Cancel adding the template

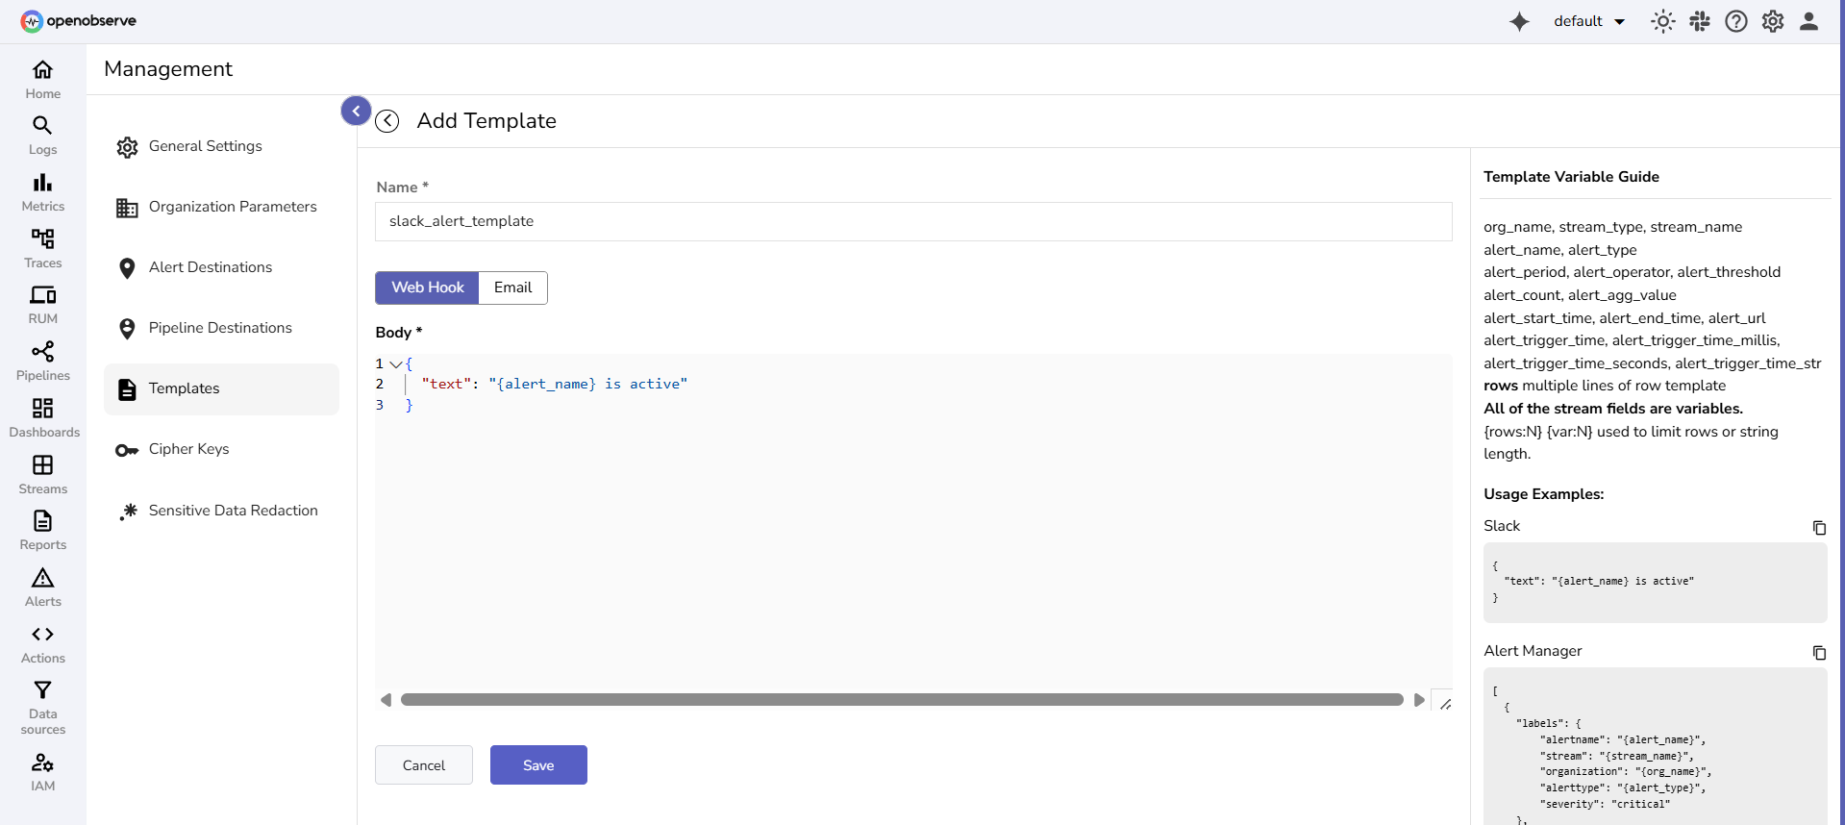click(423, 765)
